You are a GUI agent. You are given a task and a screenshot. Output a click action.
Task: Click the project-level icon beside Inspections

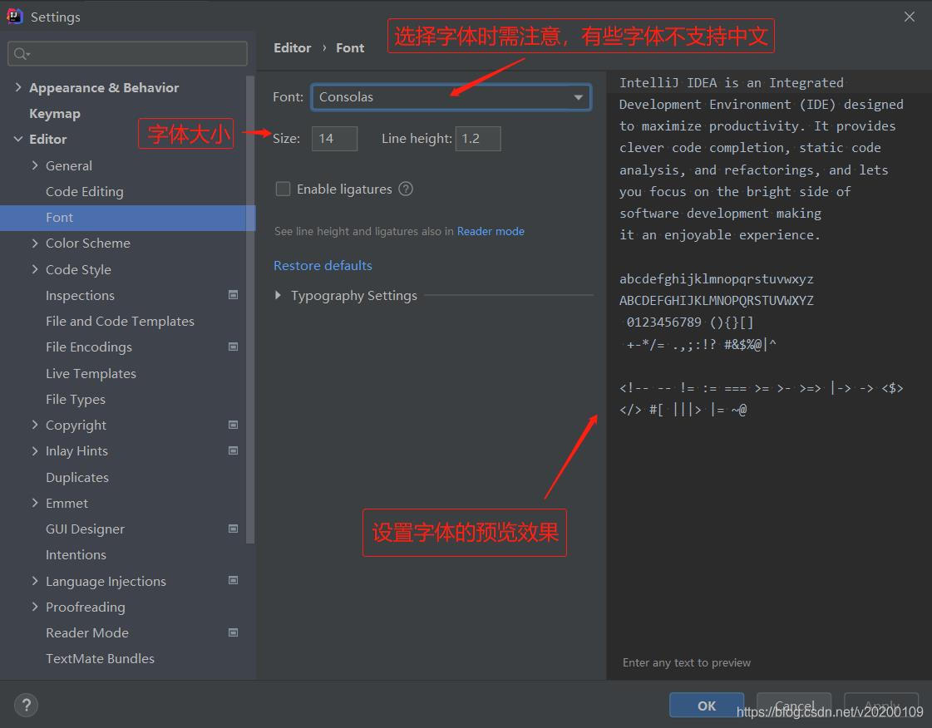click(x=234, y=295)
